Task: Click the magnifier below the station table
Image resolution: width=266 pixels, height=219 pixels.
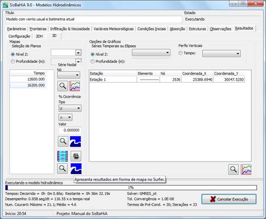Action: coord(233,169)
